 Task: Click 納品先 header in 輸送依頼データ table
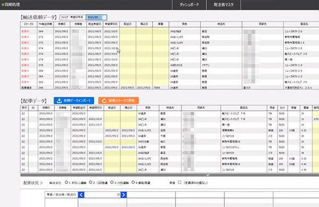[221, 24]
